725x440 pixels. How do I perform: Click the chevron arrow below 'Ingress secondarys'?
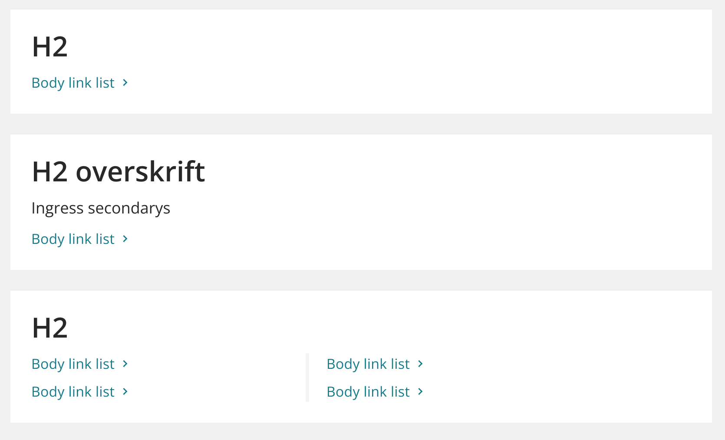[x=125, y=239]
